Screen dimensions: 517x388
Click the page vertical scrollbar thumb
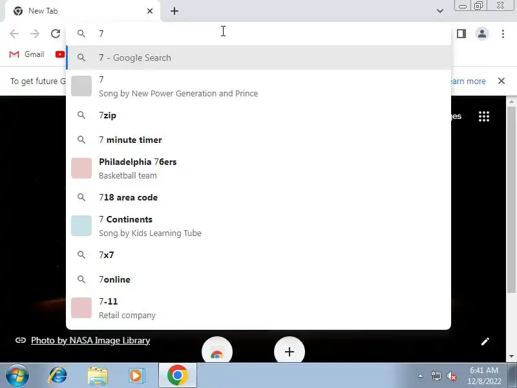pyautogui.click(x=511, y=199)
